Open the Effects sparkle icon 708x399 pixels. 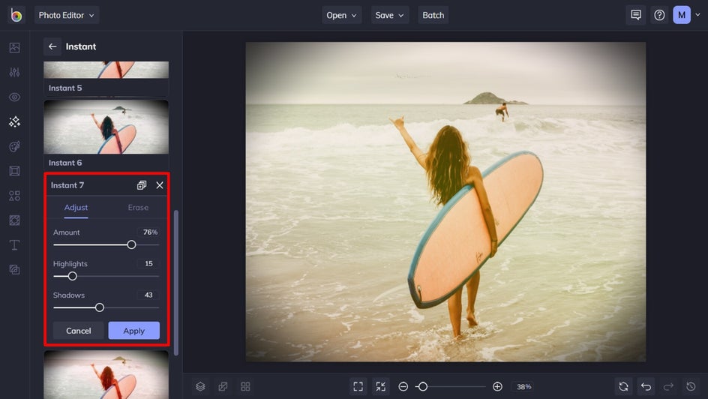(x=14, y=121)
